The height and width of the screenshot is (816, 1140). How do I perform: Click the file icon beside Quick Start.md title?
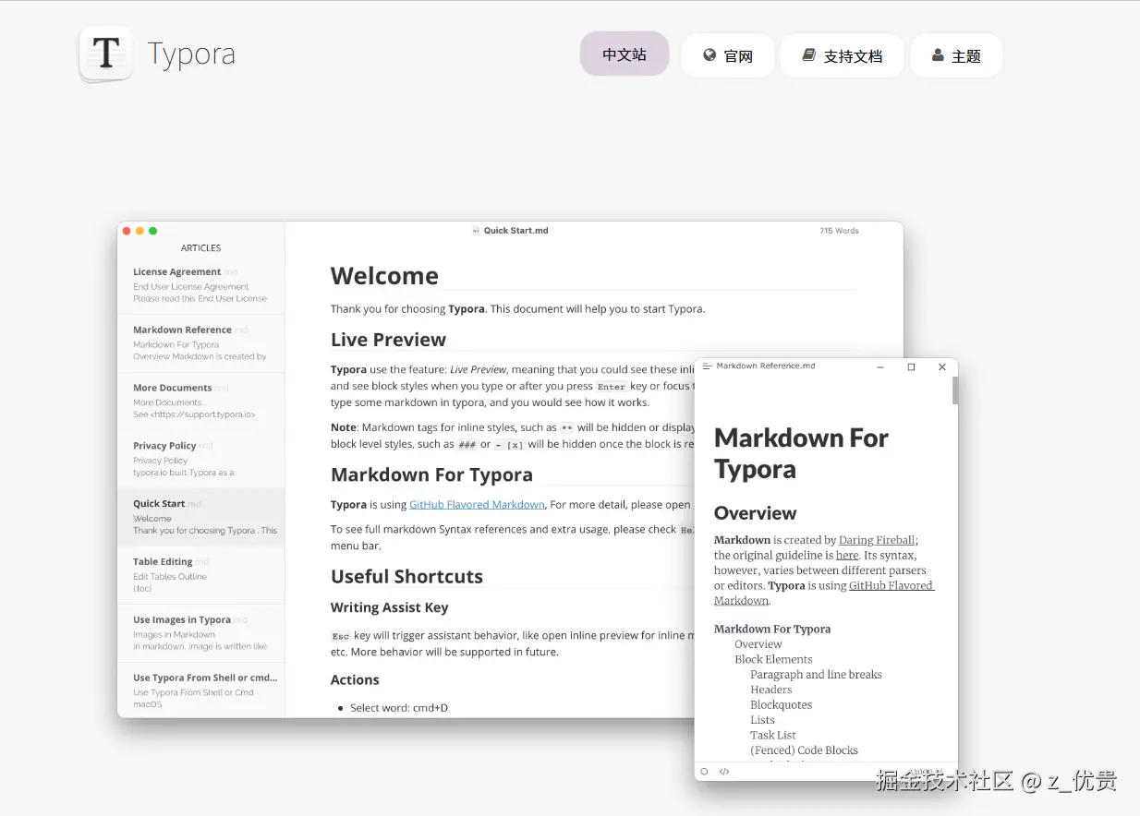pyautogui.click(x=476, y=231)
